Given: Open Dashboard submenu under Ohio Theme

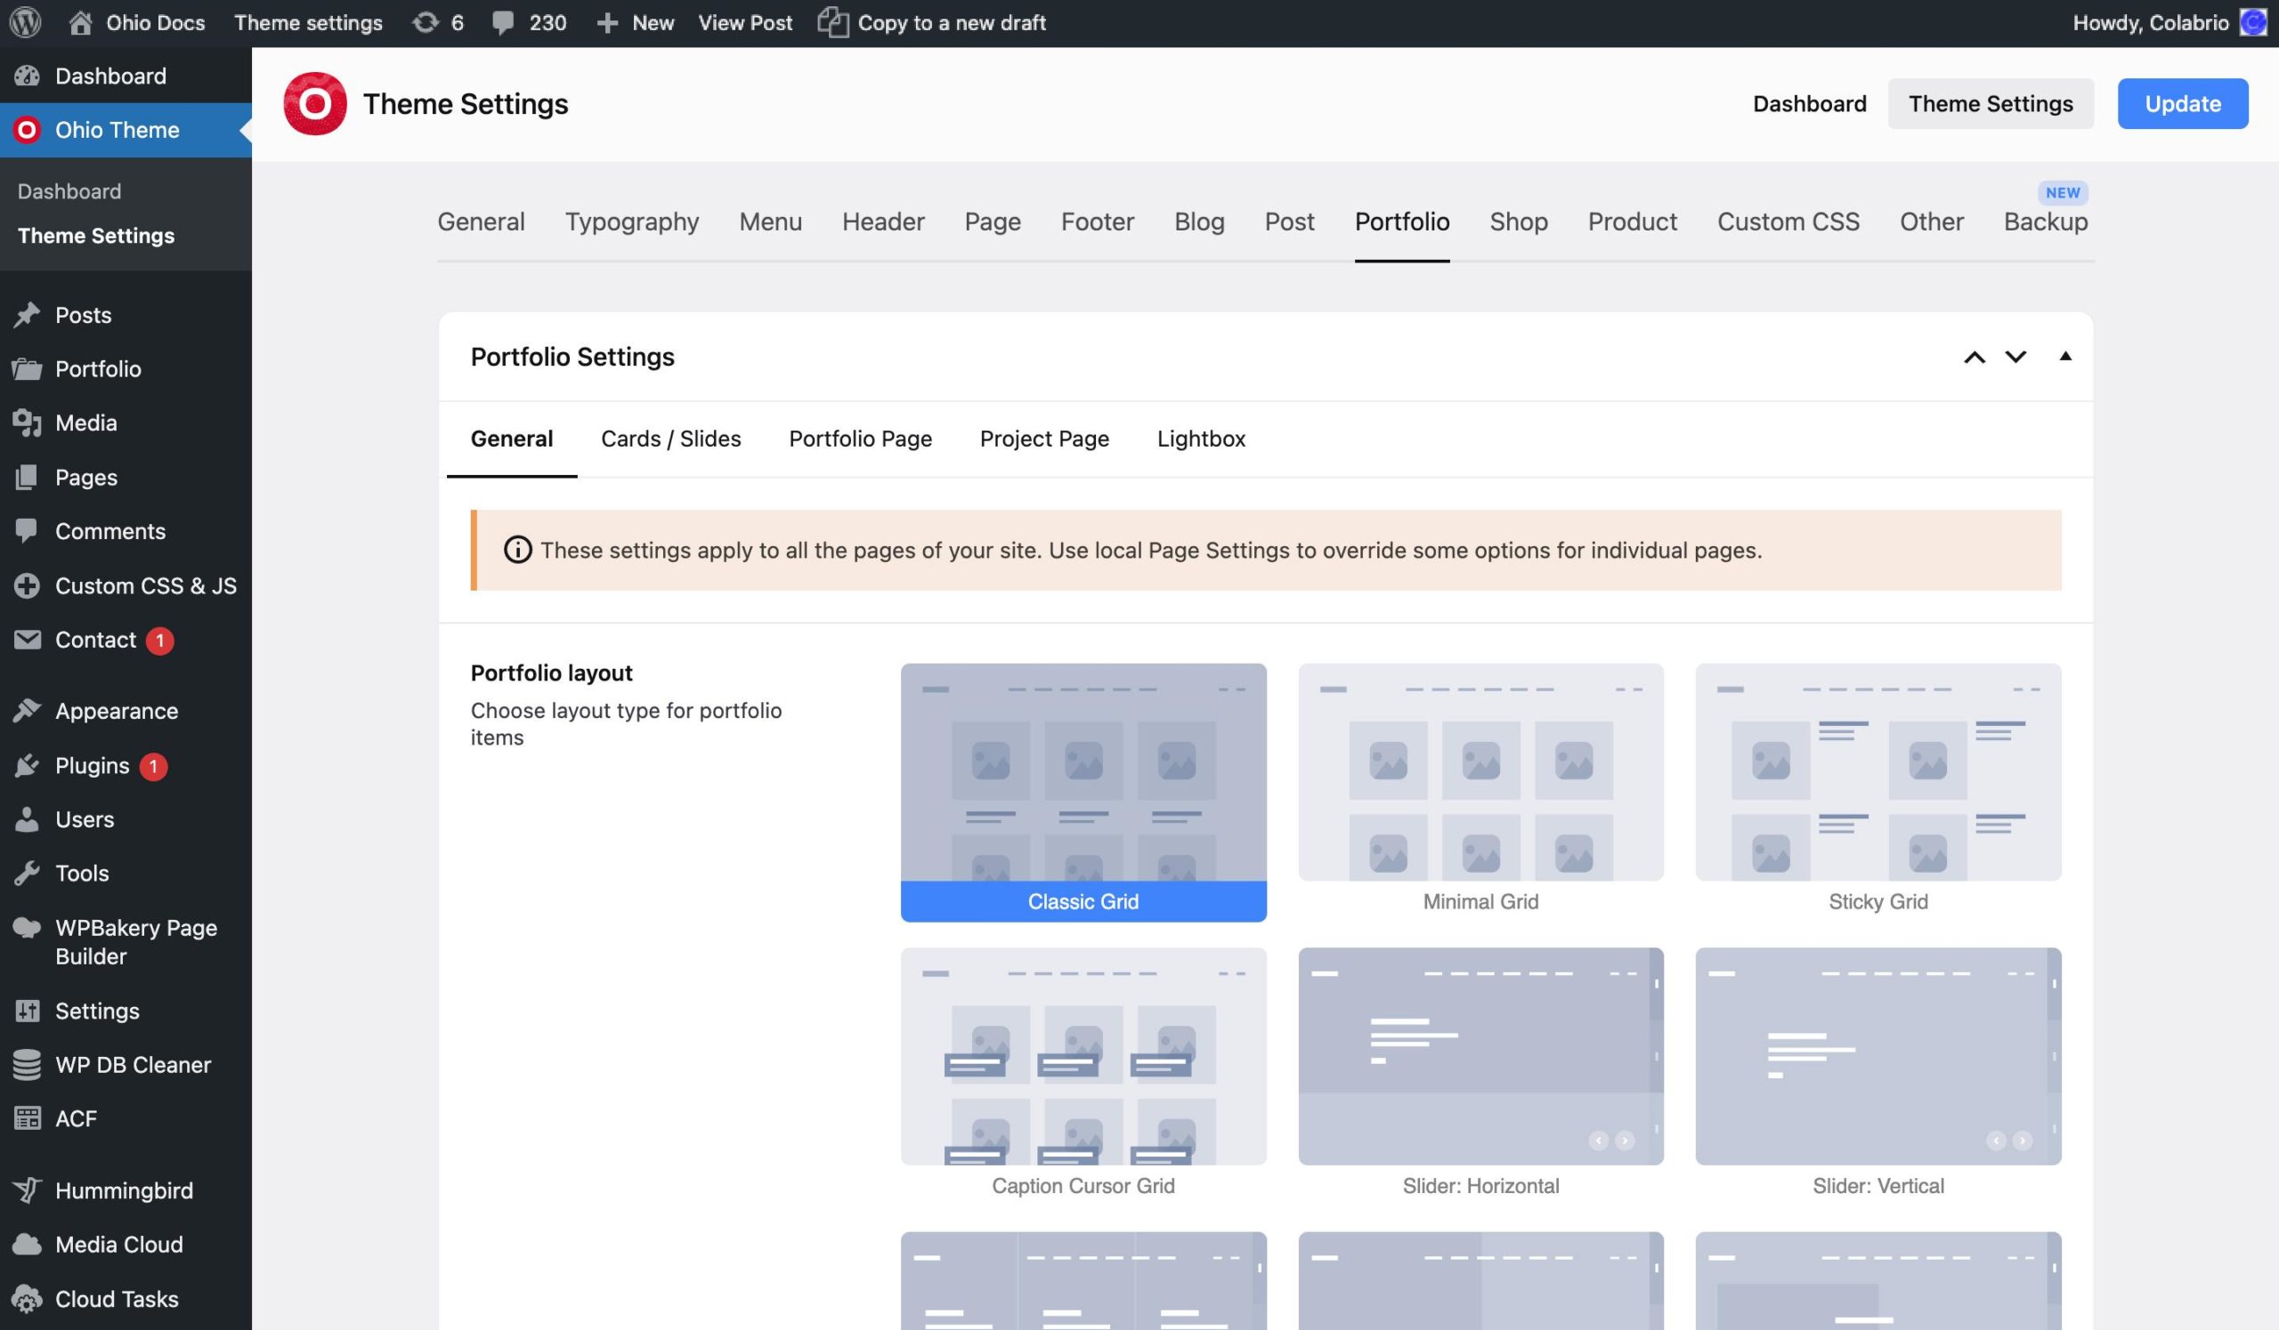Looking at the screenshot, I should point(69,191).
